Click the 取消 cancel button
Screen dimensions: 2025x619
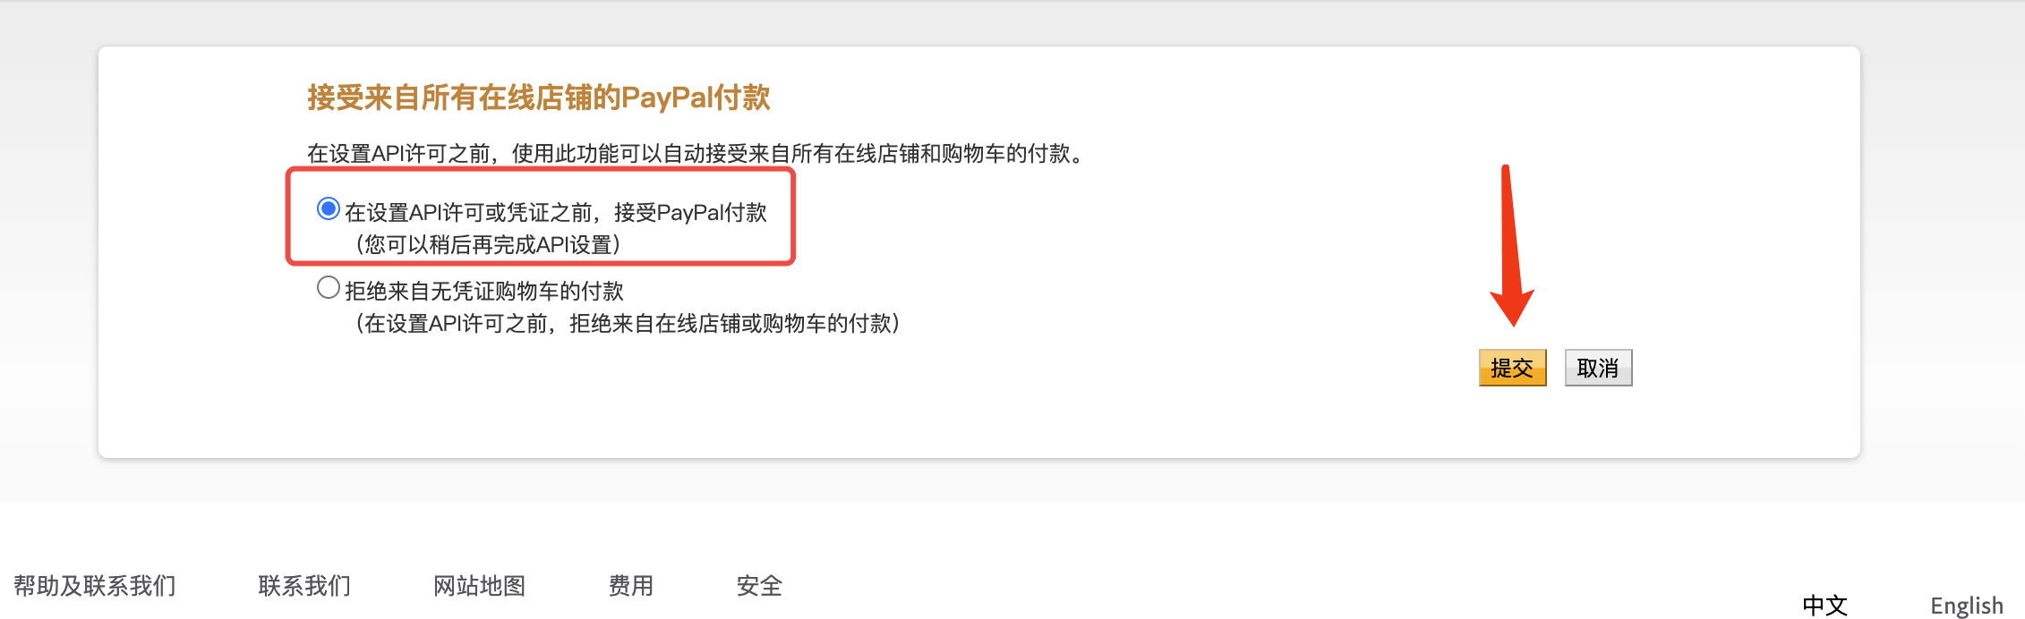click(1599, 368)
